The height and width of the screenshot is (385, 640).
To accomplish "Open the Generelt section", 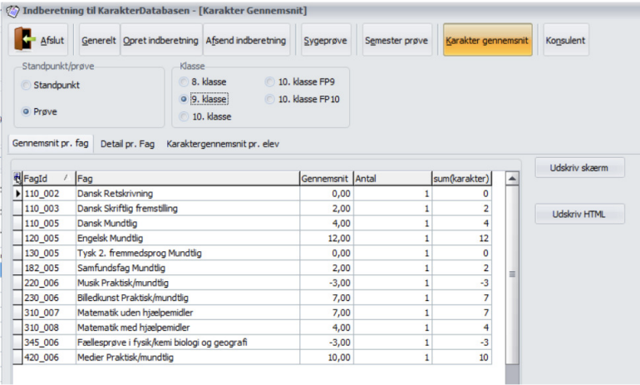I will [x=99, y=41].
